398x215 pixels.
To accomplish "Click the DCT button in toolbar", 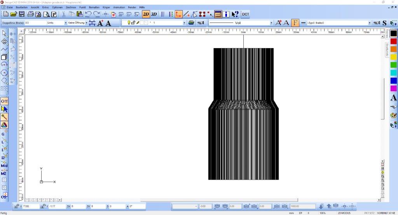I will [246, 14].
